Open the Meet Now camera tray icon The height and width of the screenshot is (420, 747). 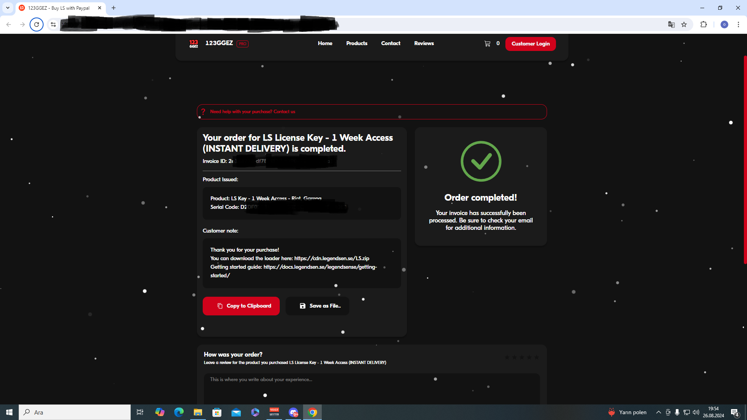(x=668, y=412)
